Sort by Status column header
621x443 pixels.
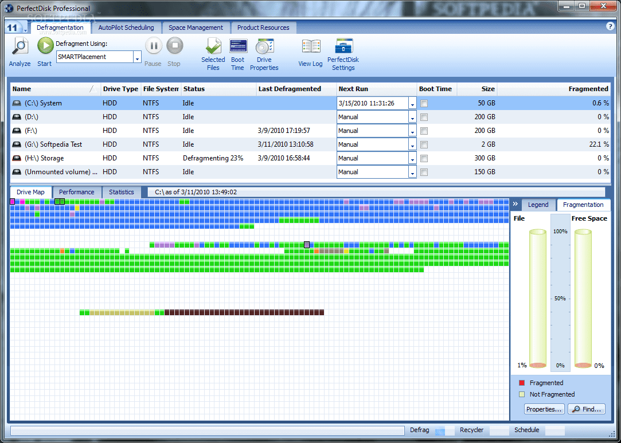coord(218,89)
